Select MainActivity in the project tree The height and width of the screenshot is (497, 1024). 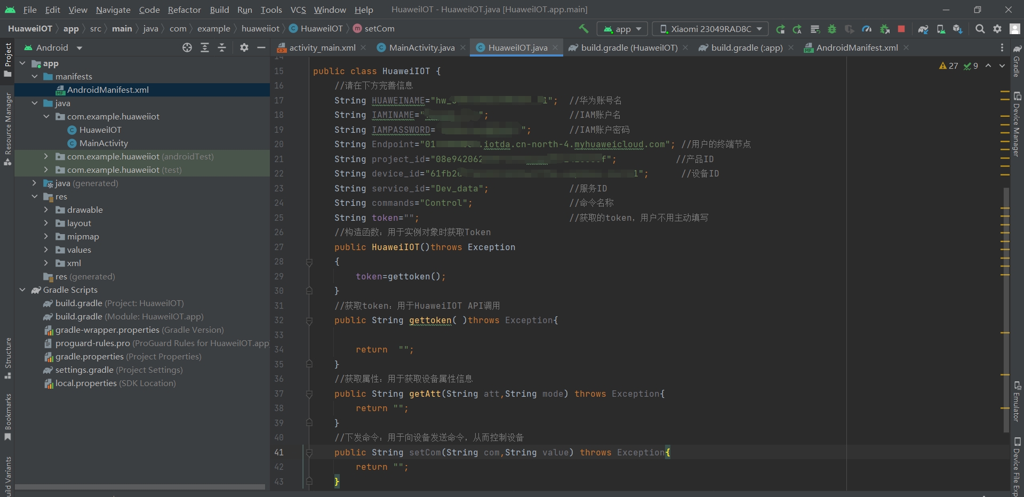pos(103,143)
